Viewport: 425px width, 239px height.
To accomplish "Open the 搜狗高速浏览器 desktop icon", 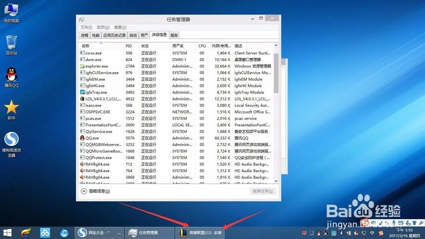I will [x=11, y=145].
